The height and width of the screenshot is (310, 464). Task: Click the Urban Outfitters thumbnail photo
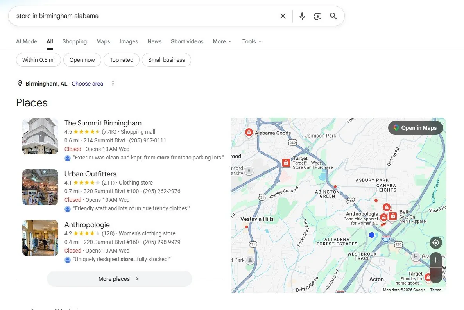(40, 187)
